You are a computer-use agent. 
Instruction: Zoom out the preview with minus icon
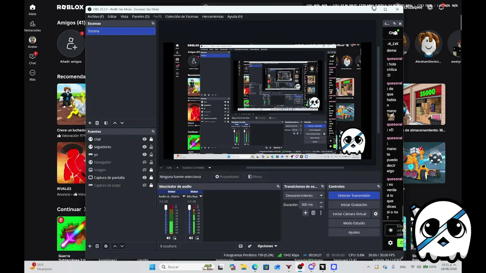pyautogui.click(x=161, y=168)
